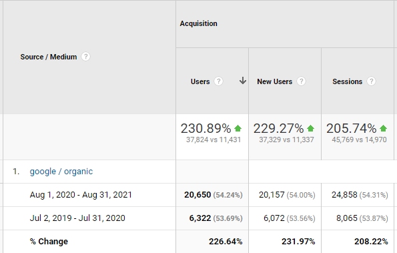Image resolution: width=397 pixels, height=253 pixels.
Task: Click the help icon beside Users
Action: coord(218,81)
